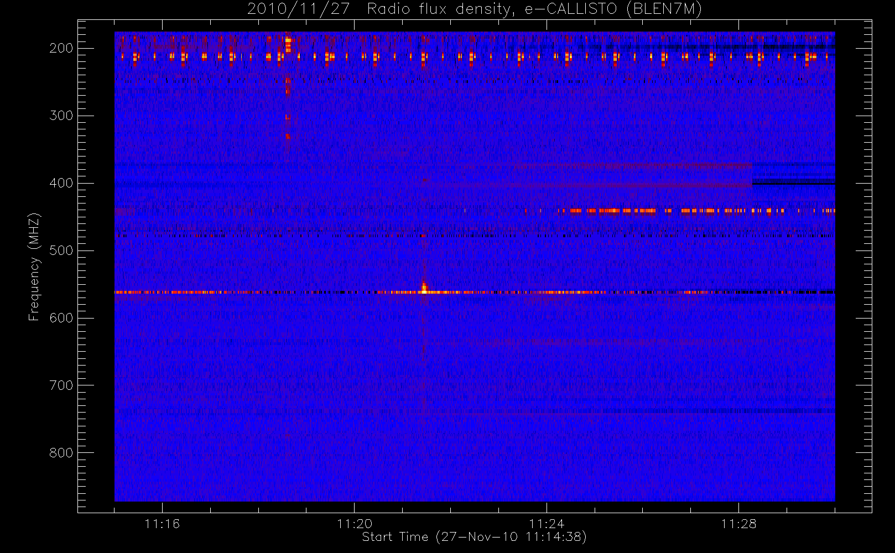Click the 11:20 time tick label
Screen dimensions: 895x553
pyautogui.click(x=354, y=524)
